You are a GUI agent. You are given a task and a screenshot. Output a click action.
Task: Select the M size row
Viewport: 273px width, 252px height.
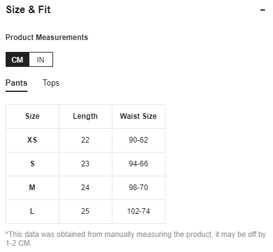tap(86, 188)
